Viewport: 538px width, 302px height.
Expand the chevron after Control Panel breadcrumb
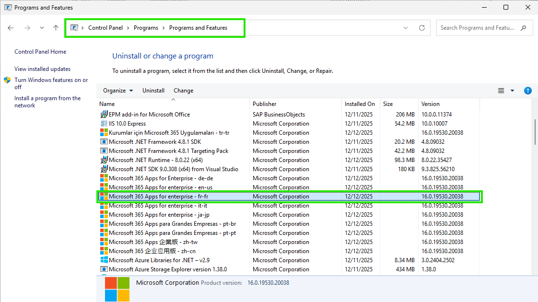[x=129, y=28]
